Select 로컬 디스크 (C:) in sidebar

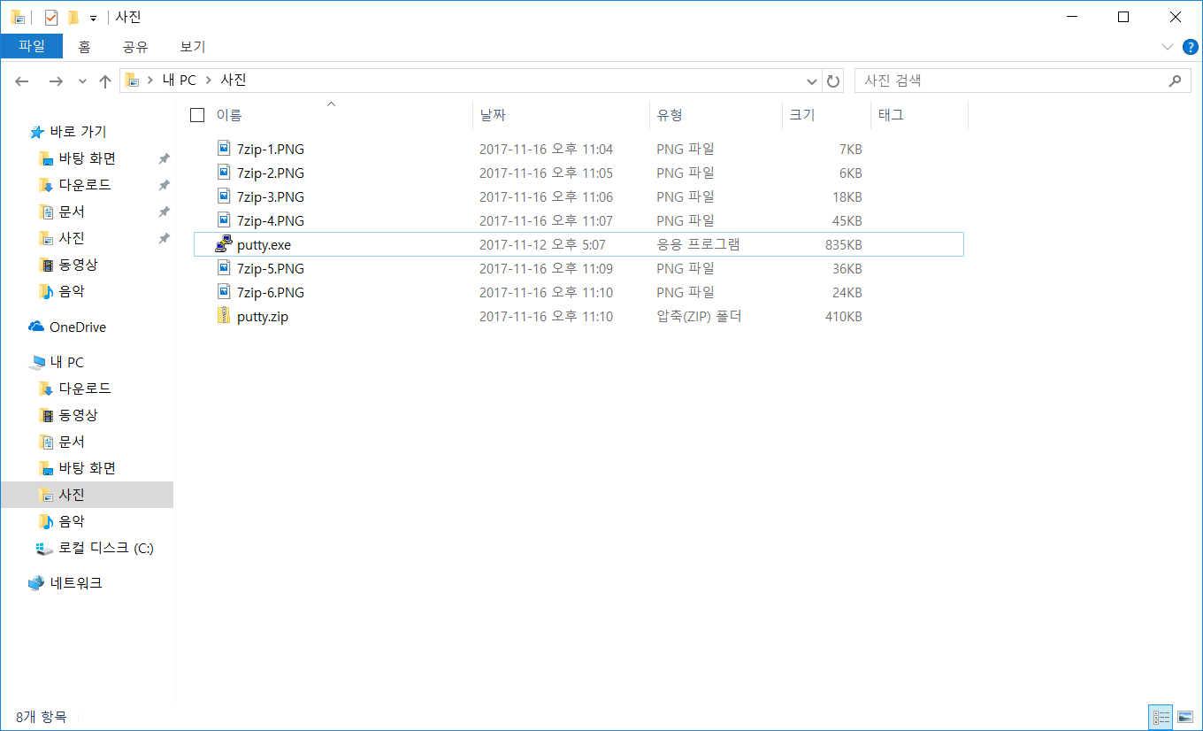(x=105, y=548)
